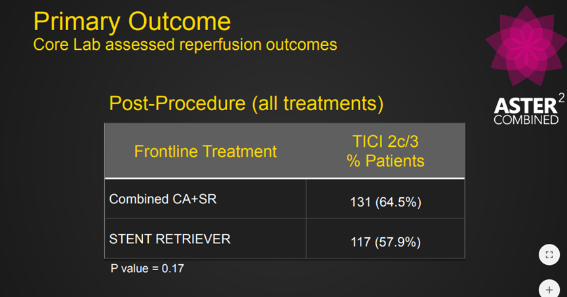Image resolution: width=567 pixels, height=297 pixels.
Task: Click the Post-Procedure (all treatments) heading
Action: click(x=246, y=103)
